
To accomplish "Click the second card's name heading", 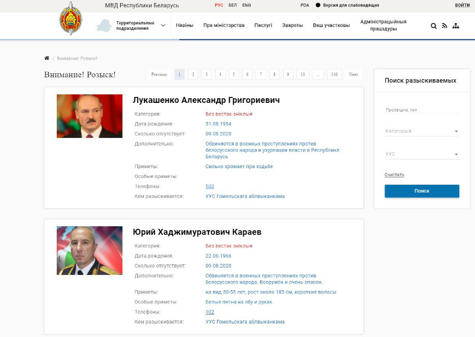I will [x=197, y=232].
